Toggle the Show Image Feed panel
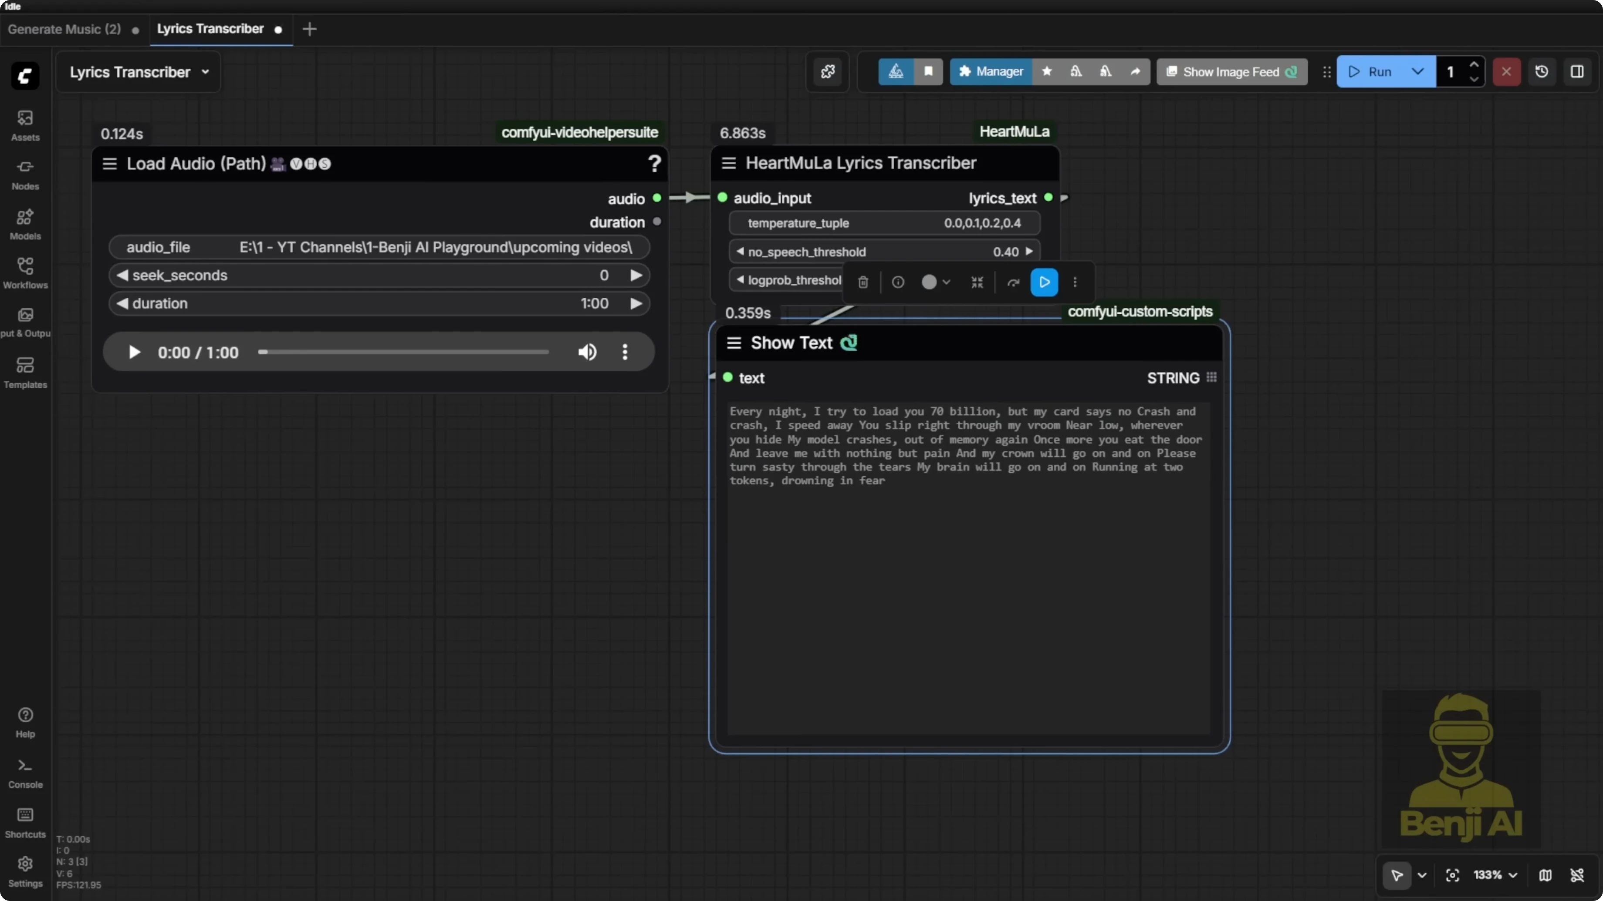The width and height of the screenshot is (1603, 901). [x=1231, y=71]
